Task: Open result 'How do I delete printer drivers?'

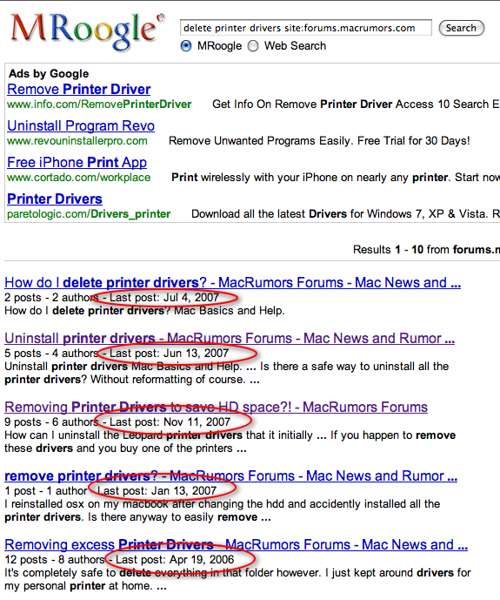Action: click(233, 282)
